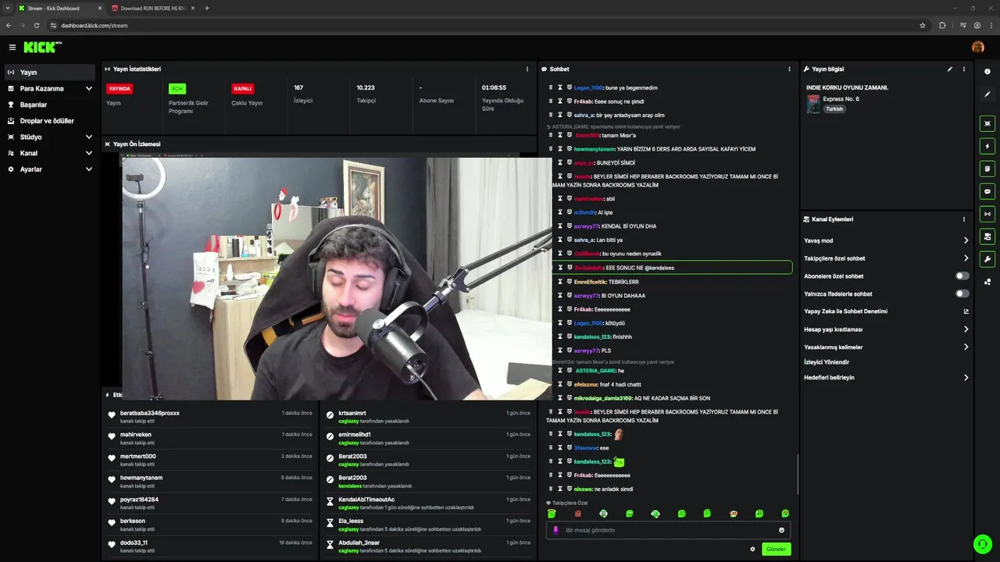Open the hamburger navigation menu

point(12,48)
